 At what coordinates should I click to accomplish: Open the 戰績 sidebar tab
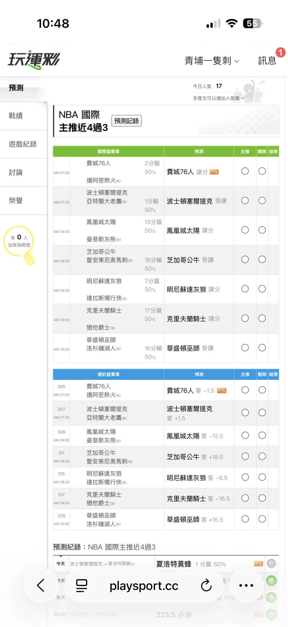pyautogui.click(x=16, y=116)
